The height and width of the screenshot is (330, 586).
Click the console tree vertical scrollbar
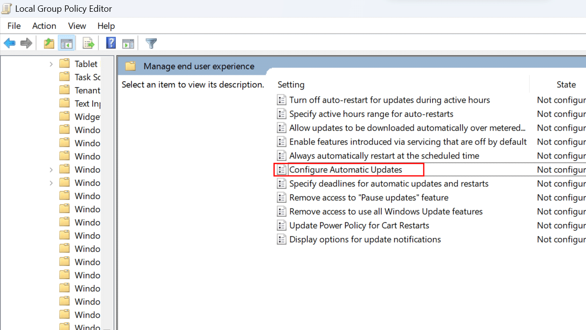click(x=108, y=196)
